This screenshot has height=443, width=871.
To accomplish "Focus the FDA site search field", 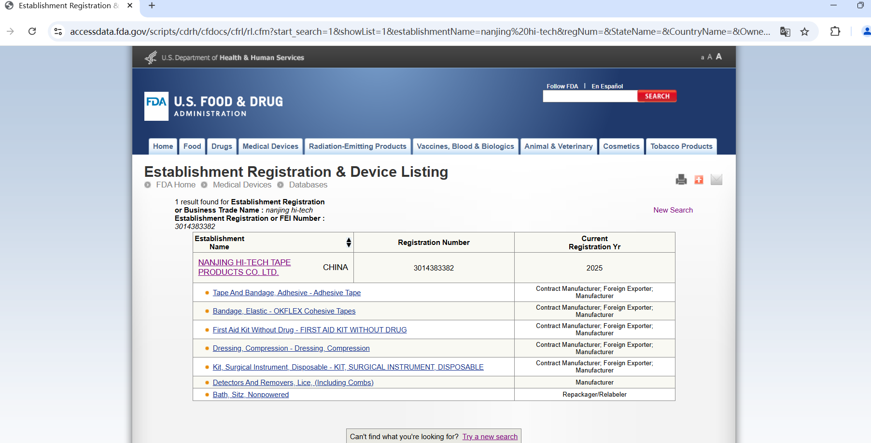I will point(590,96).
